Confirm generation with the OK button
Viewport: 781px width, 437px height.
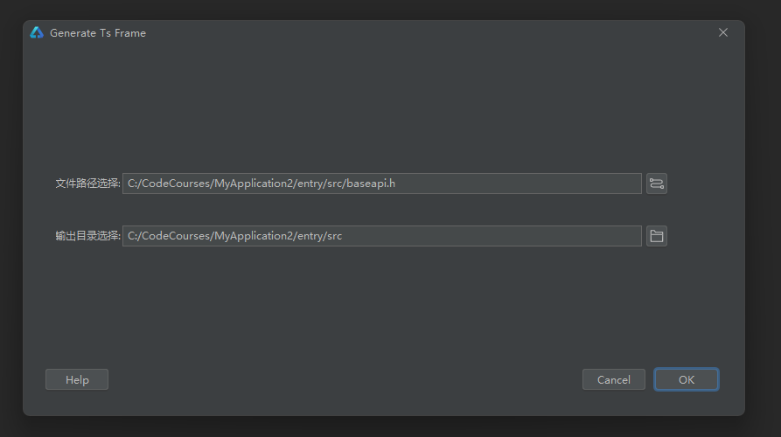(687, 380)
